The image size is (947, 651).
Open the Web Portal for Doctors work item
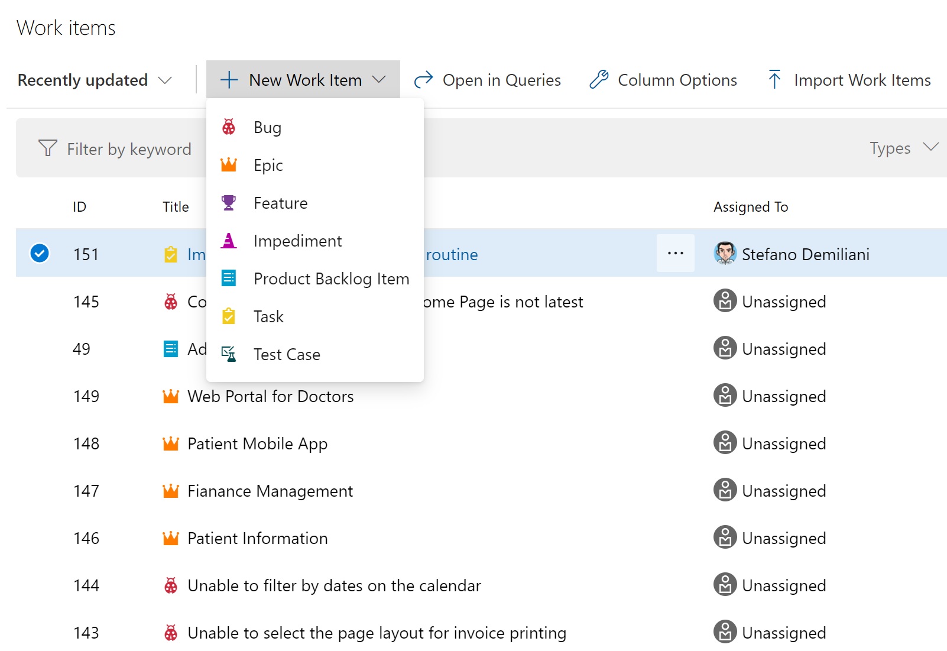click(270, 396)
